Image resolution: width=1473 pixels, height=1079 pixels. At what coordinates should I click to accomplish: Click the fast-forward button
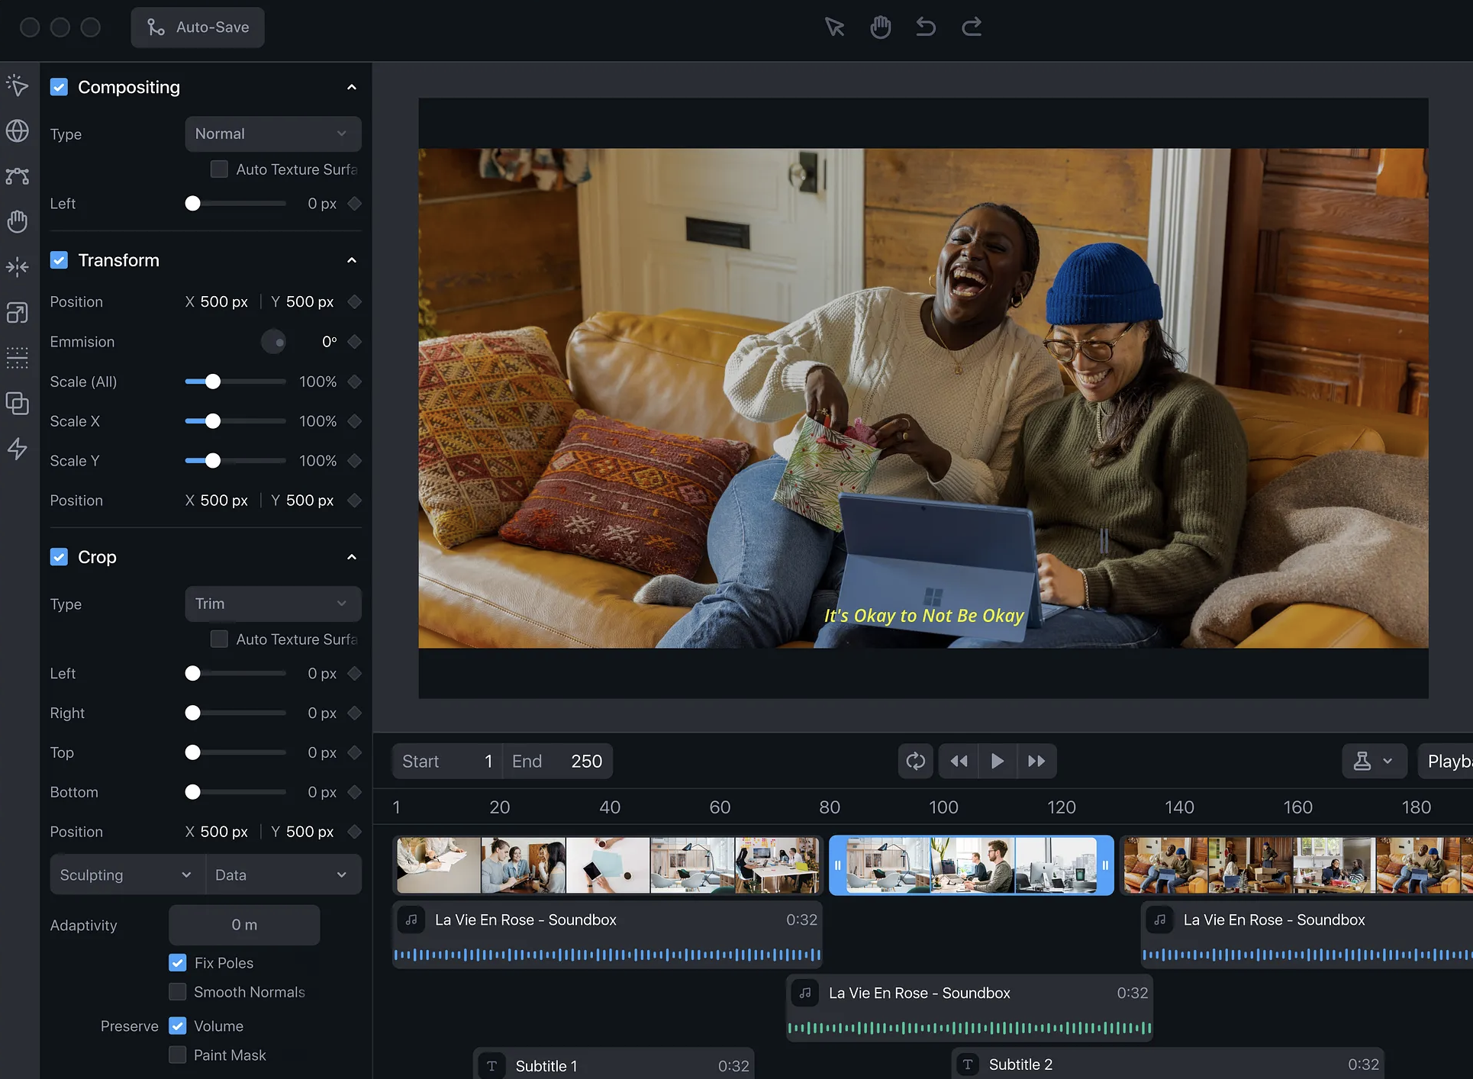(x=1036, y=761)
